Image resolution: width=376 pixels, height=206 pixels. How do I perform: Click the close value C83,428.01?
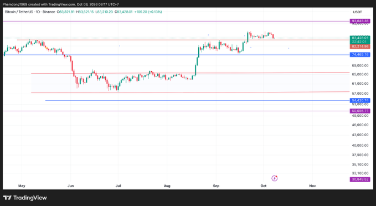click(123, 12)
